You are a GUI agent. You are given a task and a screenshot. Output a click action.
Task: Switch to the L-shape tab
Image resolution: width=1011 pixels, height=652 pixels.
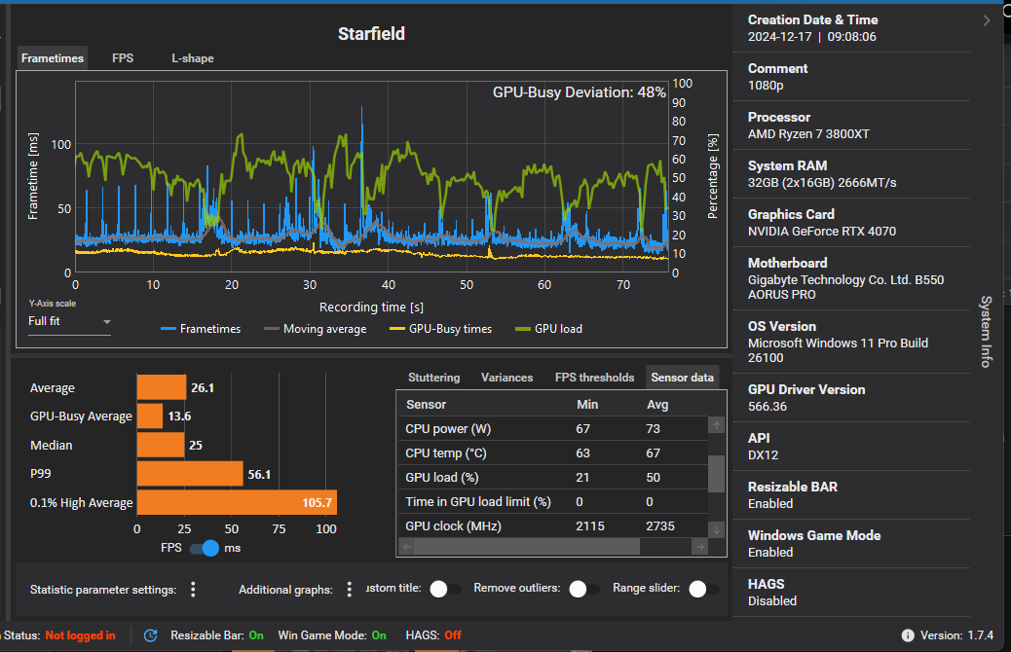[x=192, y=58]
